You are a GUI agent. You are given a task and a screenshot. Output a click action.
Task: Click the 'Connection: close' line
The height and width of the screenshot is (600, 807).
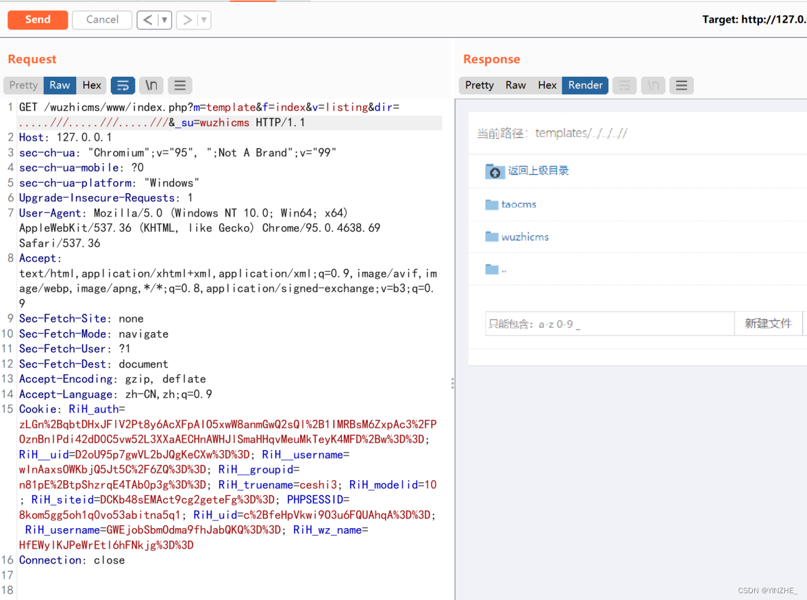(x=72, y=561)
